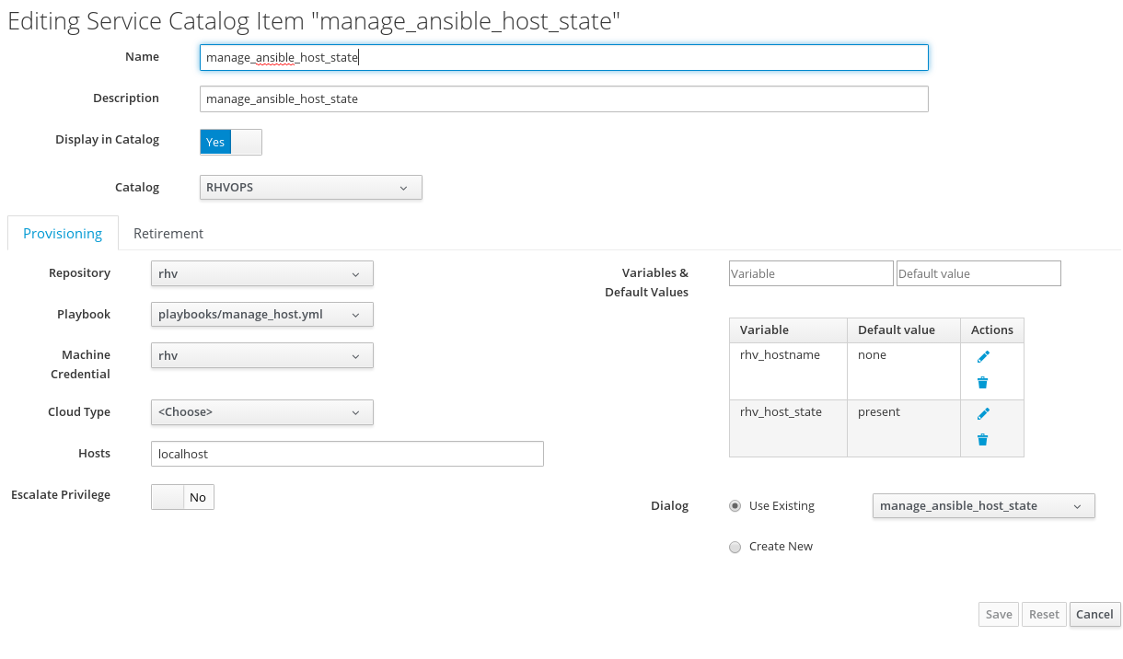This screenshot has height=659, width=1123.
Task: Click the Default value input field
Action: [978, 273]
